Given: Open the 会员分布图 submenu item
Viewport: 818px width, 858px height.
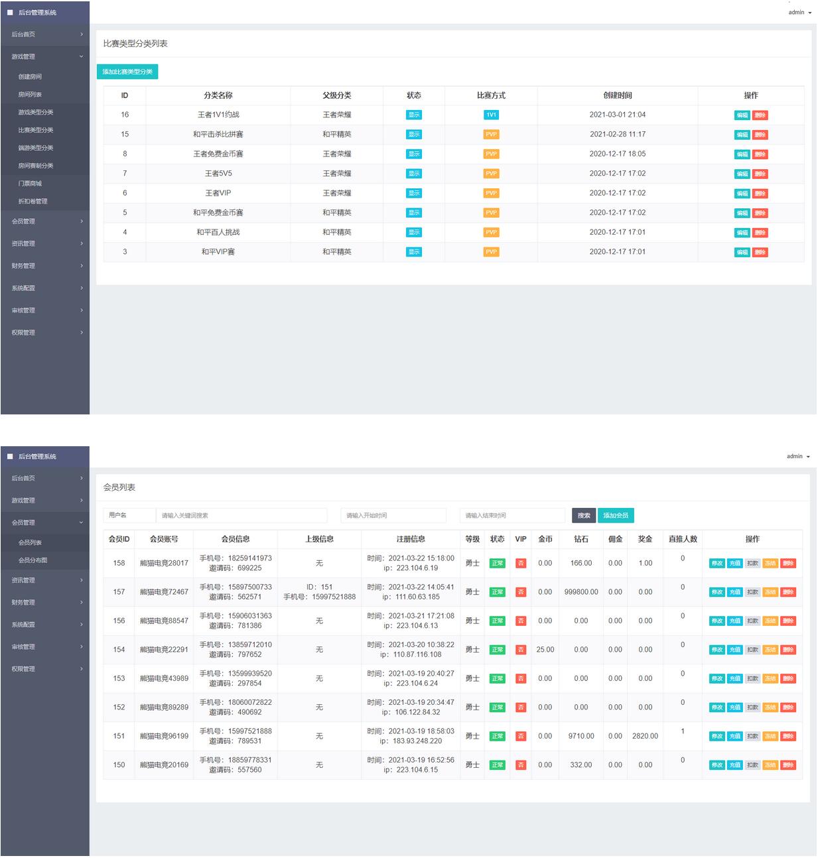Looking at the screenshot, I should click(33, 560).
